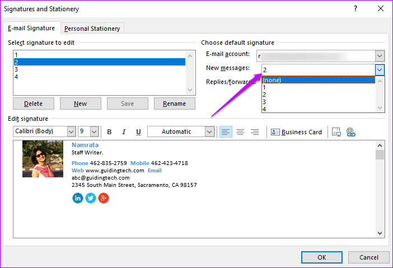Choose signature 4 in New messages dropdown list
Image resolution: width=393 pixels, height=268 pixels.
click(319, 109)
